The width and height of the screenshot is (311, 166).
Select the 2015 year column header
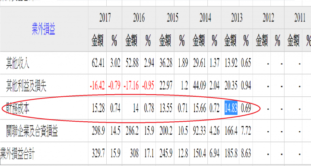[172, 18]
